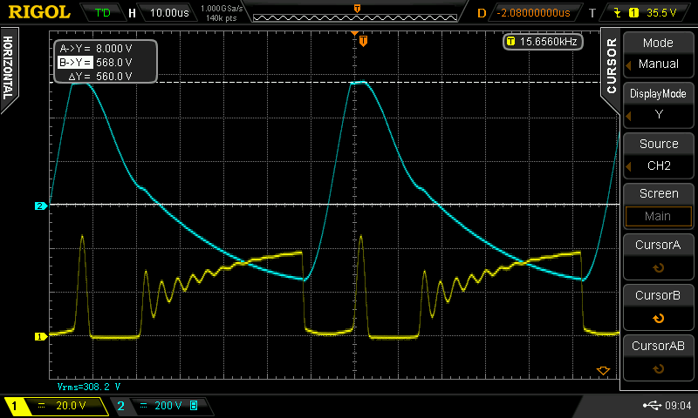Select channel 1 label at 20.0 V

click(55, 406)
